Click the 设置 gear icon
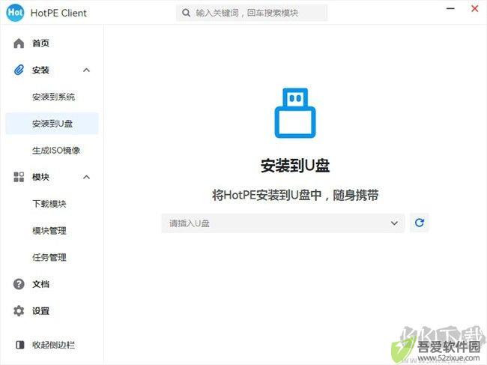This screenshot has height=365, width=487. click(19, 310)
